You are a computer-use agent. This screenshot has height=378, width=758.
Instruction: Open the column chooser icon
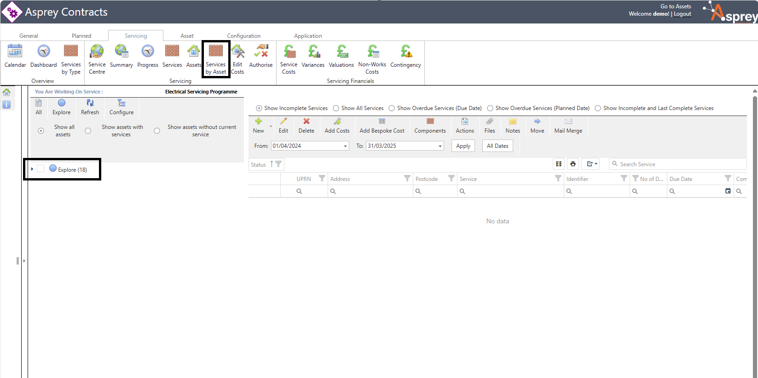[x=559, y=164]
